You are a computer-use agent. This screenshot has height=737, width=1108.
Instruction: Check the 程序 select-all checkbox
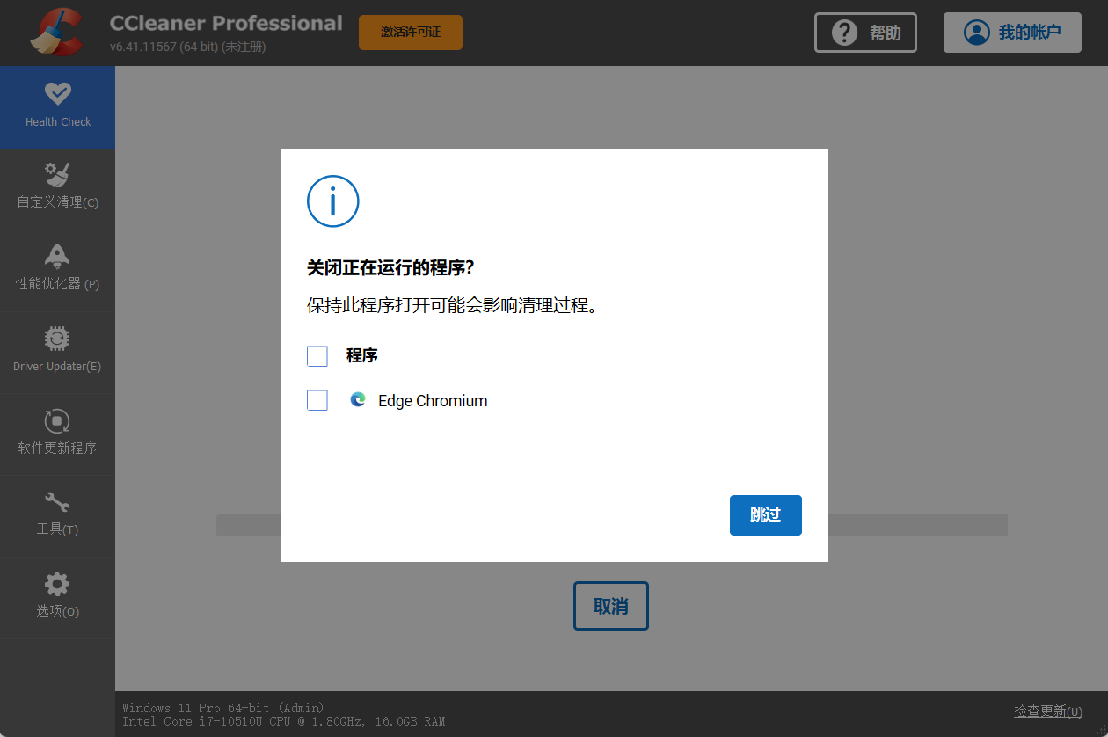pos(317,356)
